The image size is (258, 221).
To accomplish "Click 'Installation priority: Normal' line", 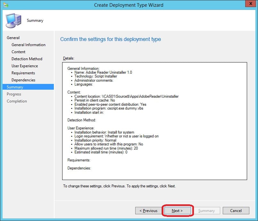I will tap(95, 140).
